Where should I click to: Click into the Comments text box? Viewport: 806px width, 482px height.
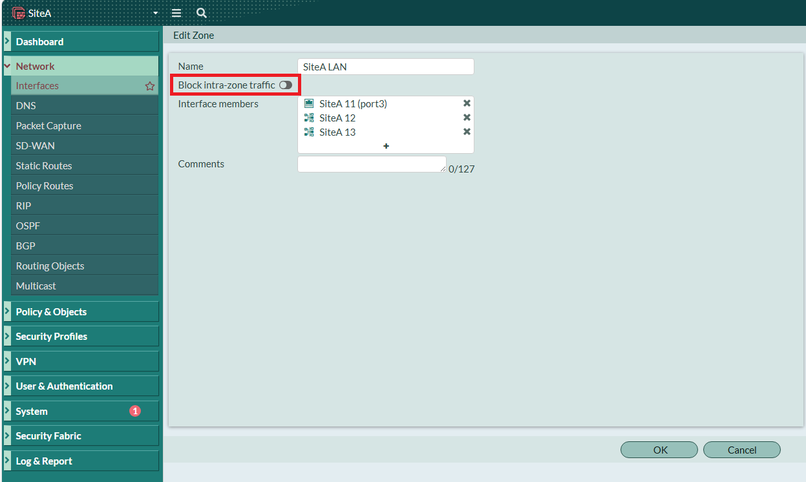pyautogui.click(x=372, y=164)
